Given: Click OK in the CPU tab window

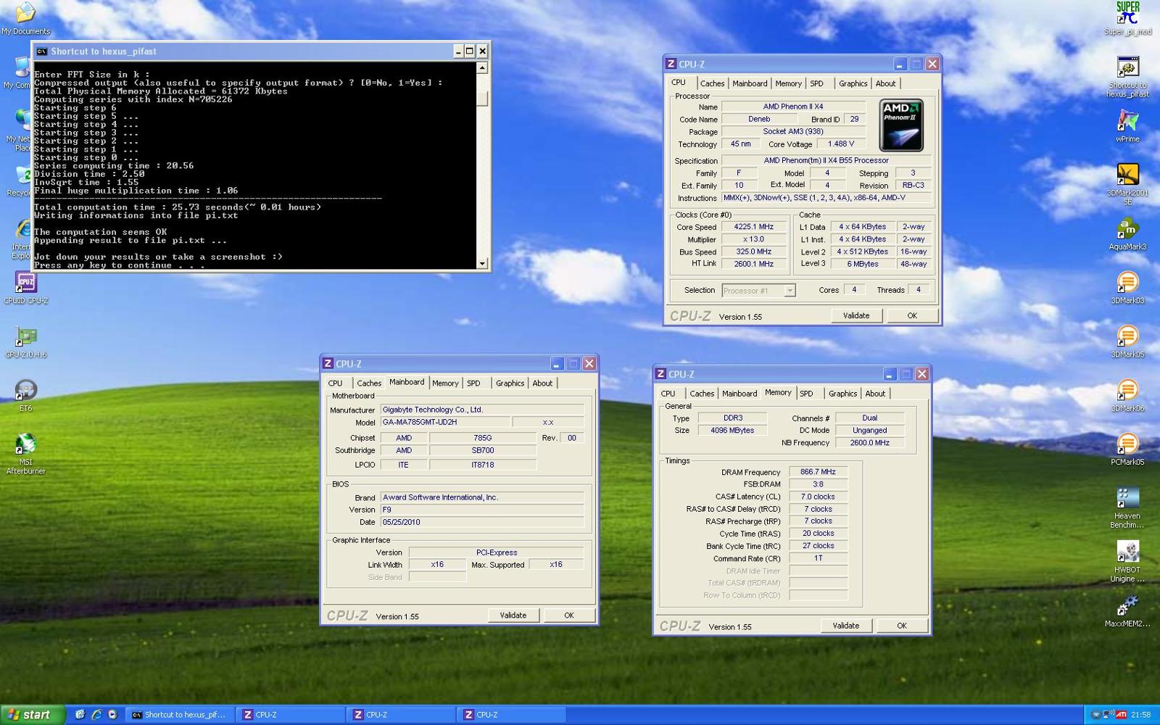Looking at the screenshot, I should (x=912, y=315).
